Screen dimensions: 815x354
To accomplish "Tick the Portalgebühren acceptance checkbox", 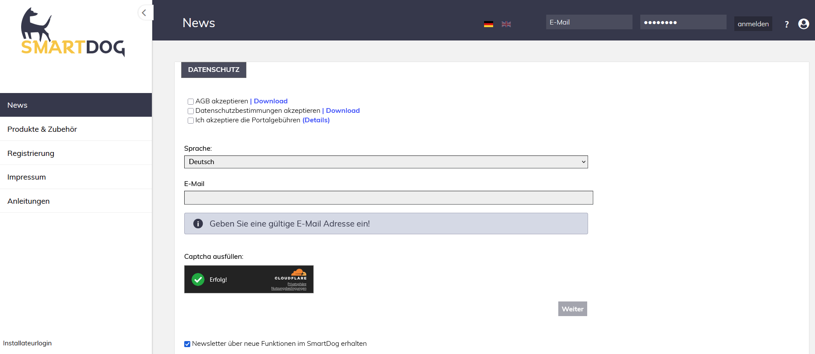I will 191,121.
